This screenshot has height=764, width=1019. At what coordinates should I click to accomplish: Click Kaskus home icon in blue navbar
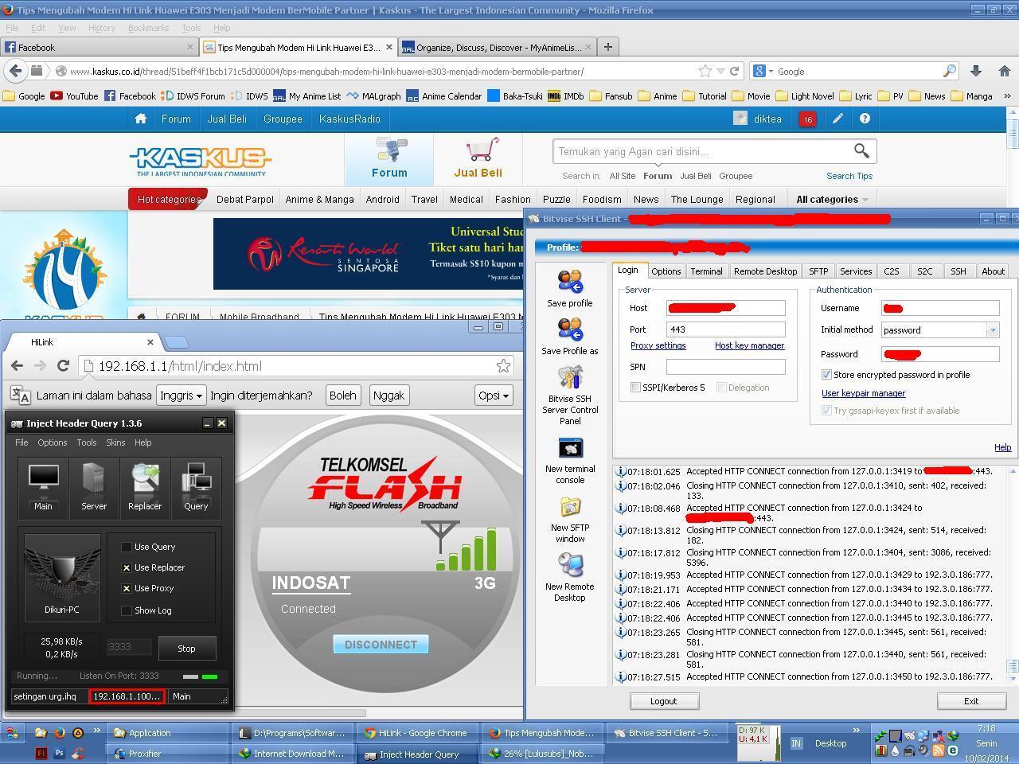(x=141, y=119)
